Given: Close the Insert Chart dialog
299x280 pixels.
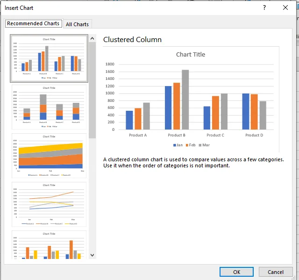Looking at the screenshot, I should (x=285, y=8).
